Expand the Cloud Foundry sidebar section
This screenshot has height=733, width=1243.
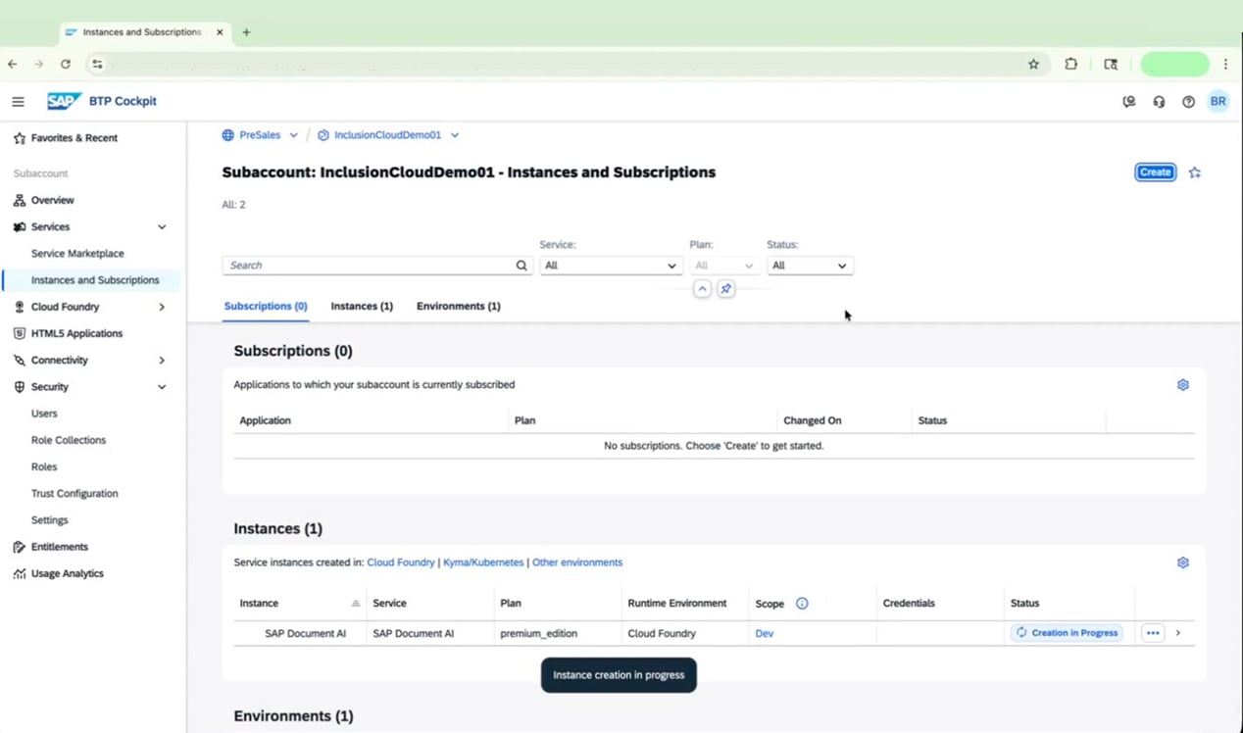[x=162, y=307]
